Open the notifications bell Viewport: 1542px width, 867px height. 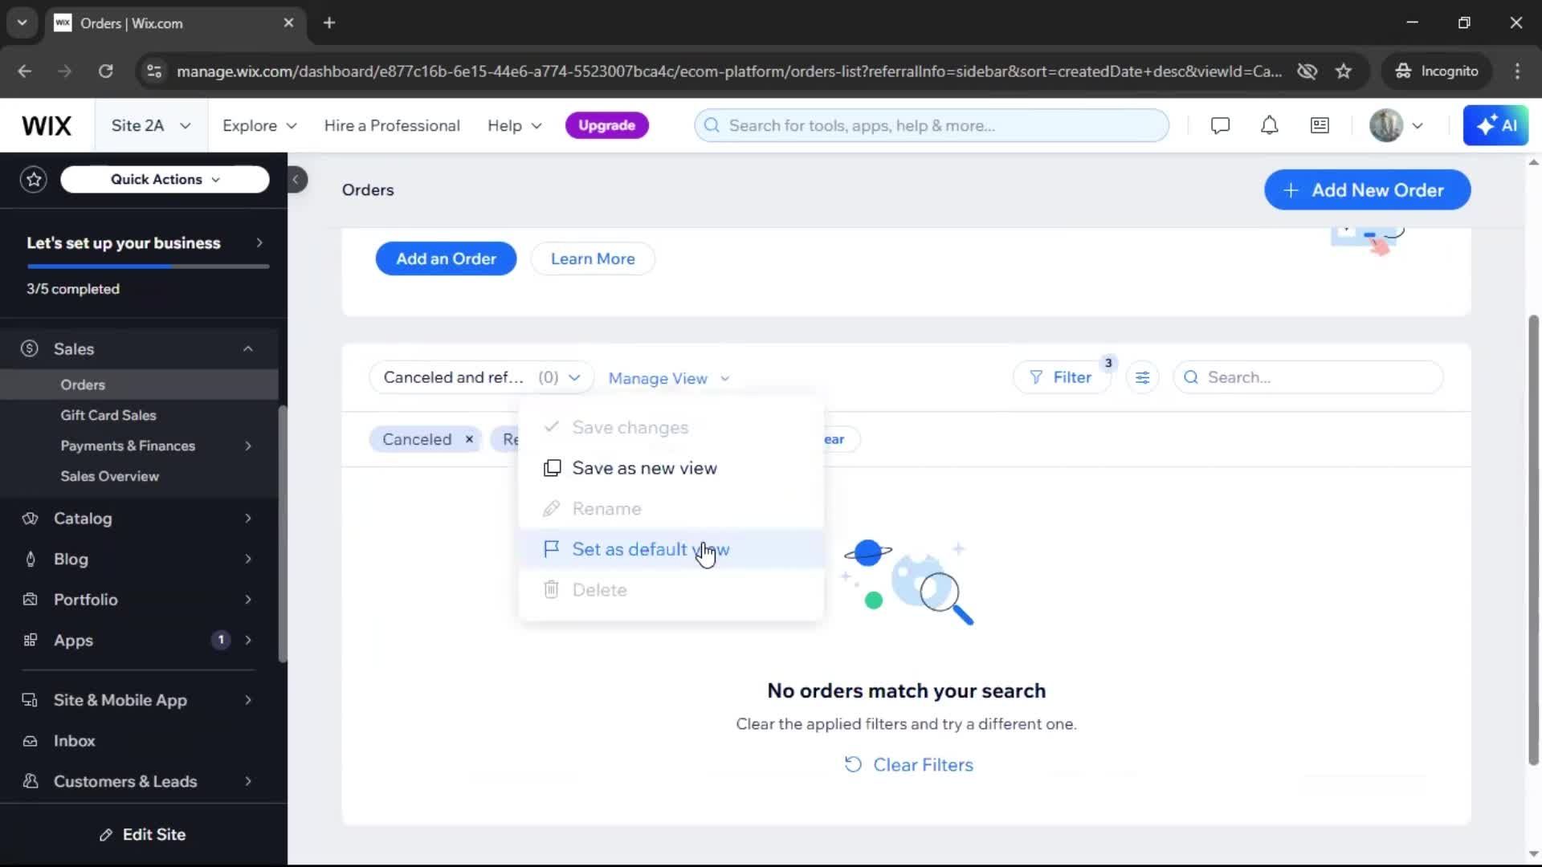[x=1269, y=126]
